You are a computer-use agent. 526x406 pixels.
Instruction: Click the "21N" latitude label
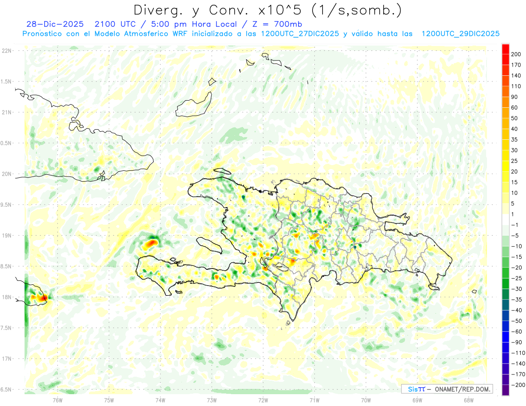click(7, 112)
